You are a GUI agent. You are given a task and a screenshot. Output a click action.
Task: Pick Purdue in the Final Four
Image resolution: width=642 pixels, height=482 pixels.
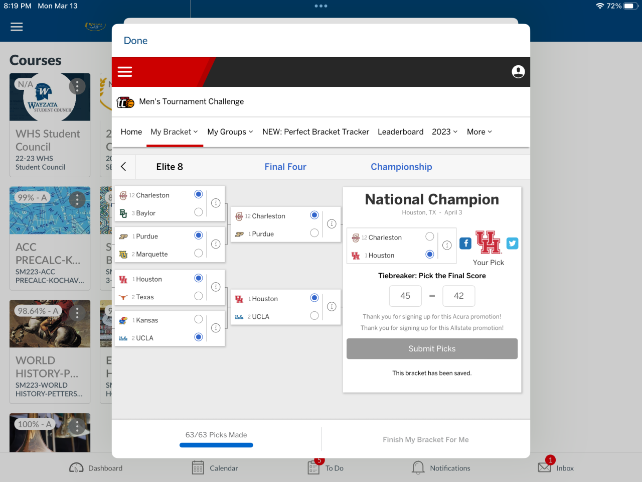[x=314, y=233]
